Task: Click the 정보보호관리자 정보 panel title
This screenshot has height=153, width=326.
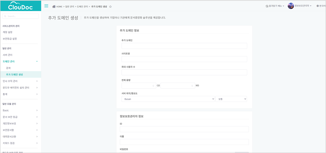Action: pos(132,116)
